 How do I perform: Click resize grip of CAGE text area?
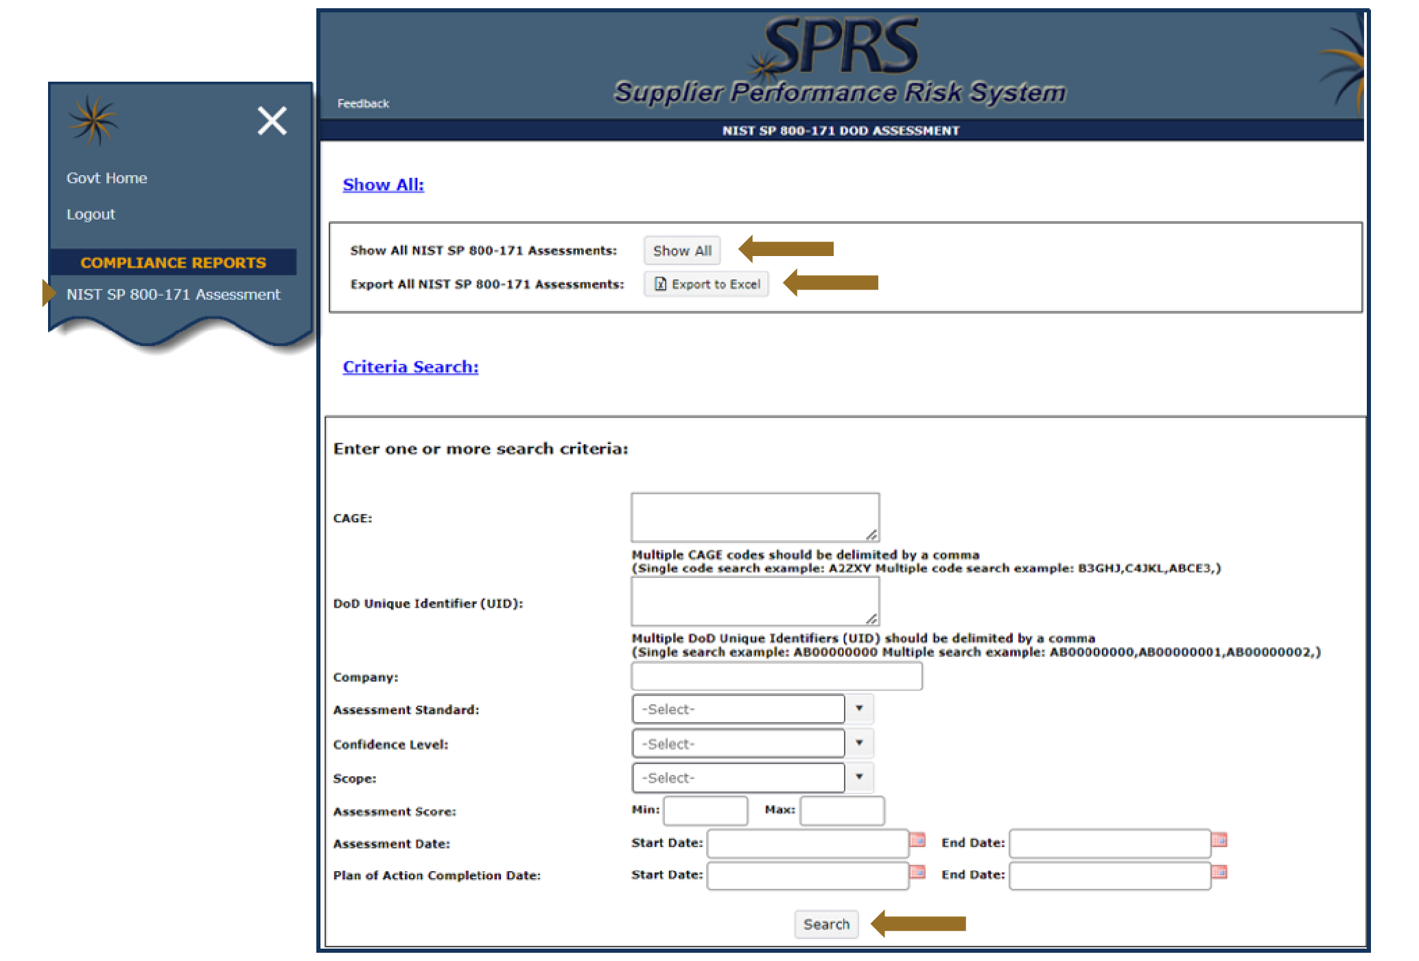coord(871,535)
